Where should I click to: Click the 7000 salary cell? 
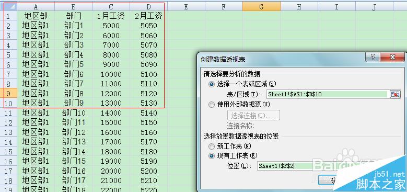111,45
